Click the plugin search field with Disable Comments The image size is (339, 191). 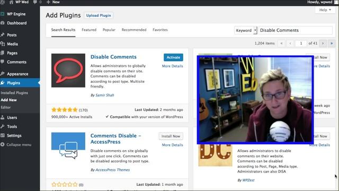pos(296,30)
